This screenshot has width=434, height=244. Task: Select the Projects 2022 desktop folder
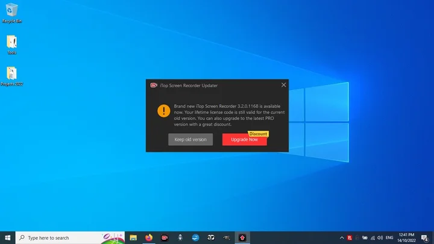11,75
